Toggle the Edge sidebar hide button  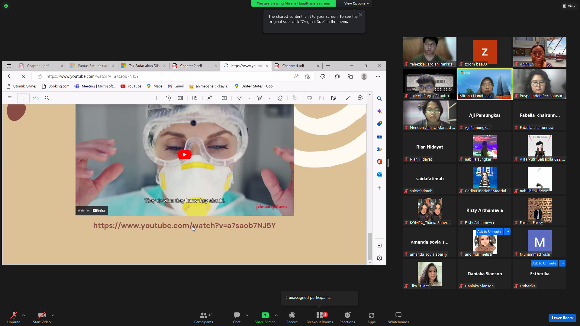click(x=379, y=246)
